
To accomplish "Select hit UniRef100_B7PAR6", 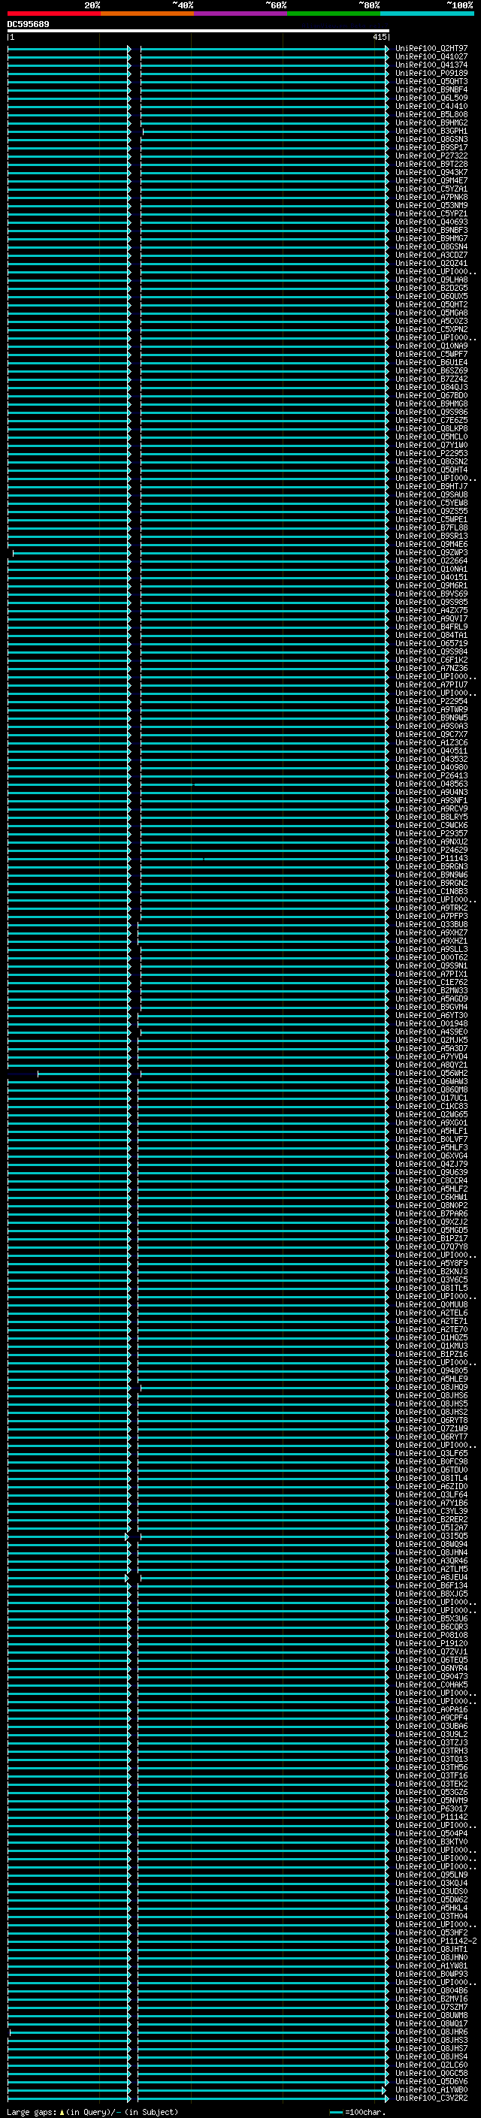I will click(431, 1213).
